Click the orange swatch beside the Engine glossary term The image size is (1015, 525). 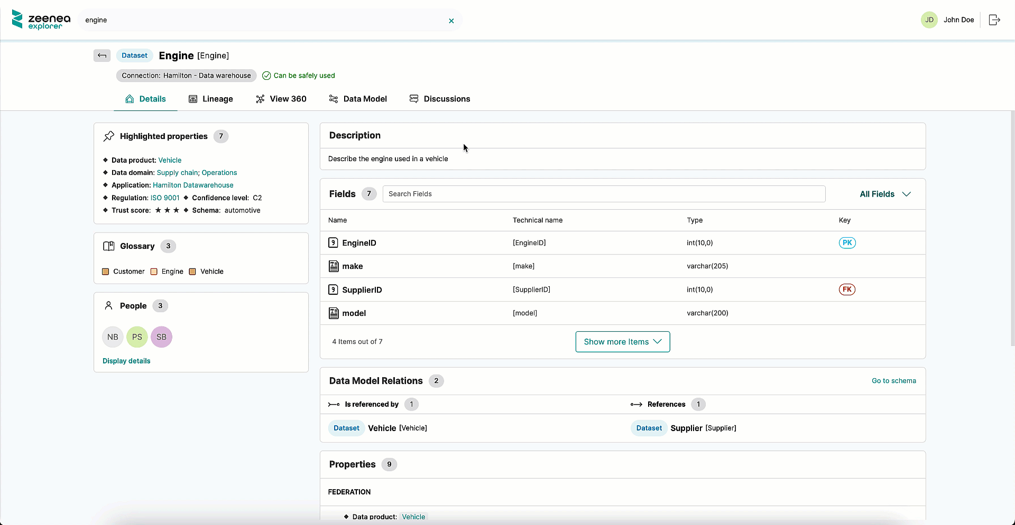point(153,271)
